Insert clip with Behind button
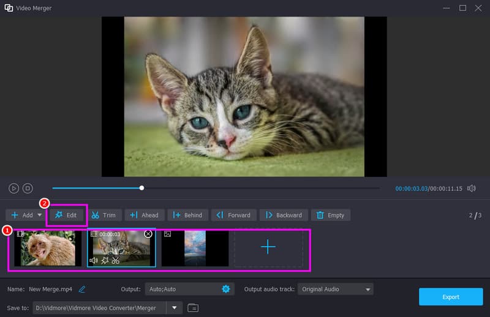This screenshot has height=317, width=490. [187, 215]
